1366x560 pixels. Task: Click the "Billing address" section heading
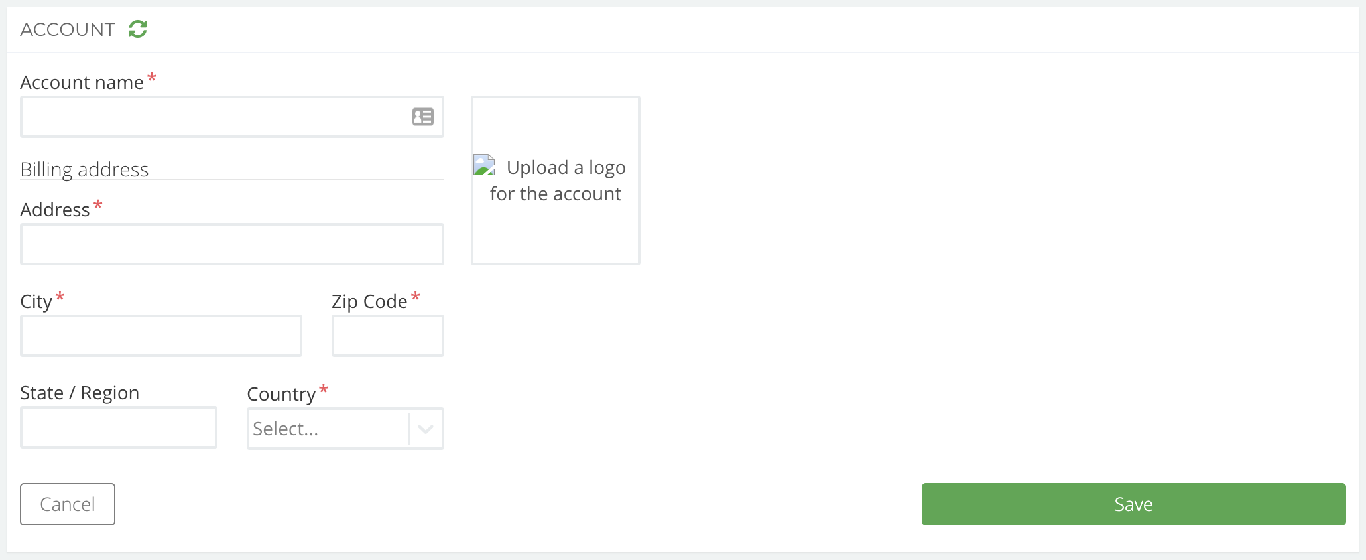click(84, 169)
